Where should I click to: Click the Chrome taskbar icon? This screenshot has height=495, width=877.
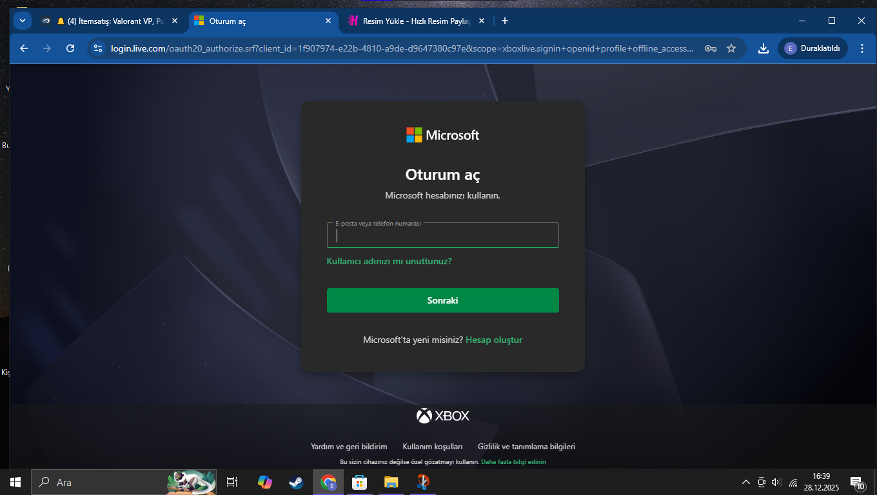(328, 482)
